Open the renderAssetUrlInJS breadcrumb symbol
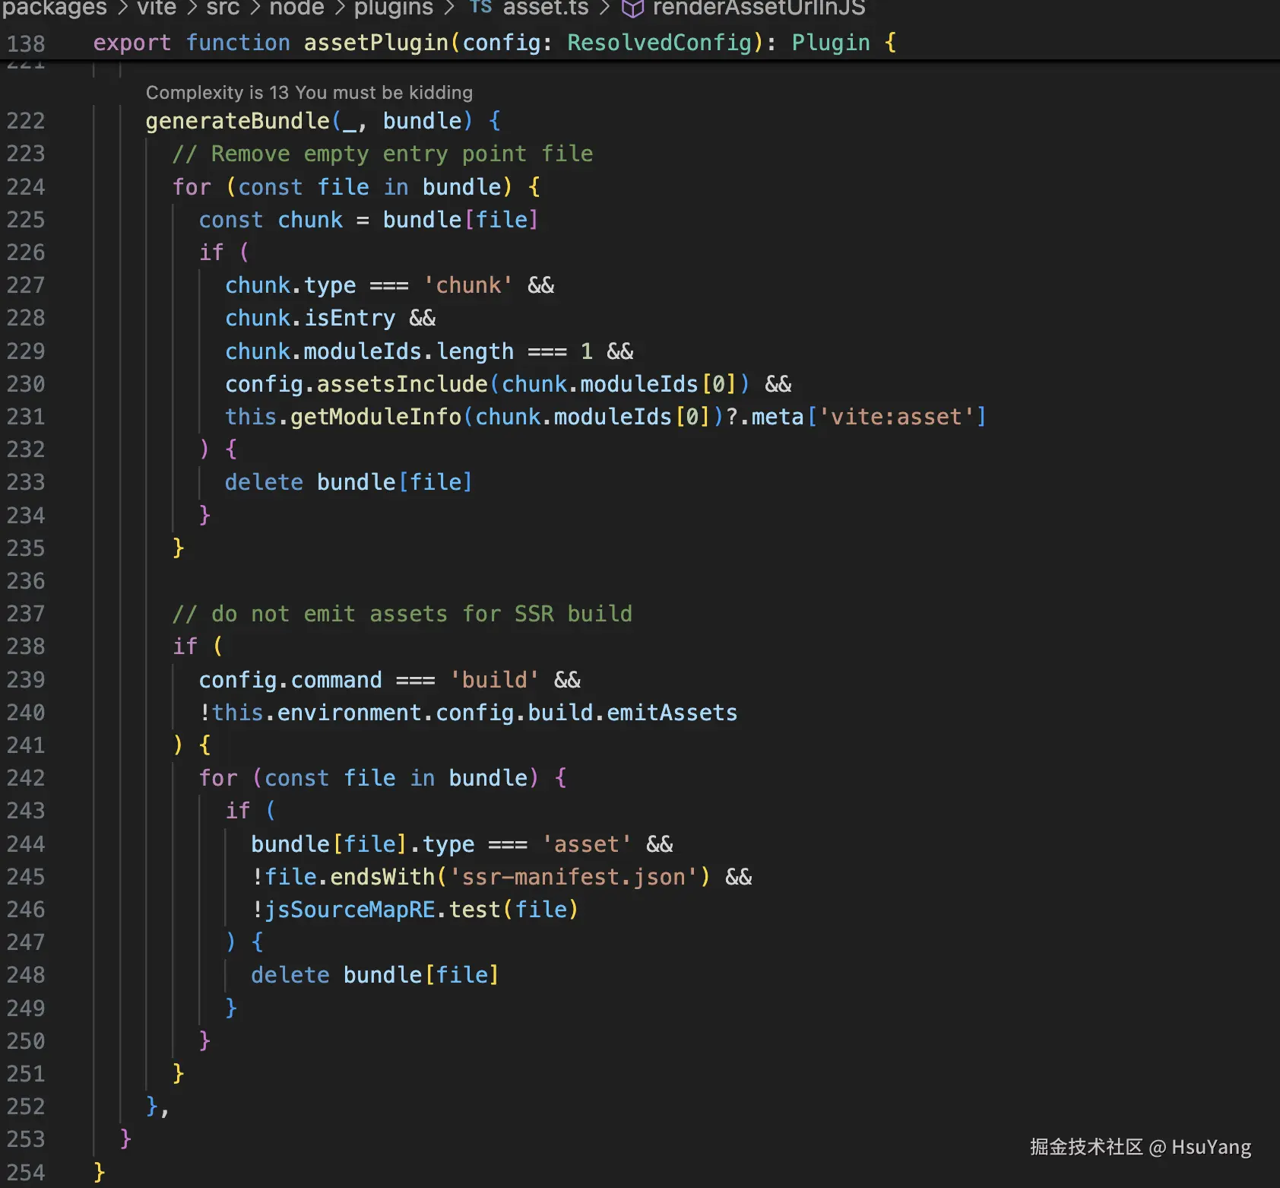Screen dimensions: 1280x1188 759,8
